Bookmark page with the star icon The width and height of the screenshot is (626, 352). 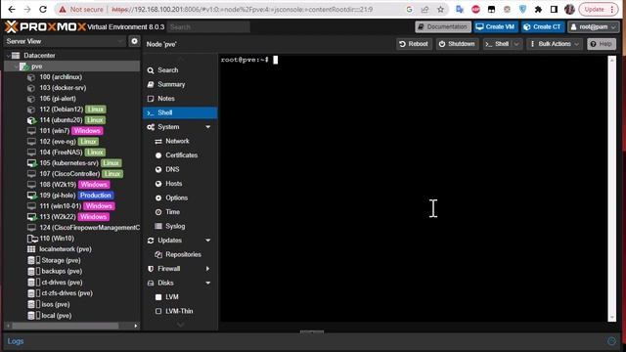click(440, 9)
